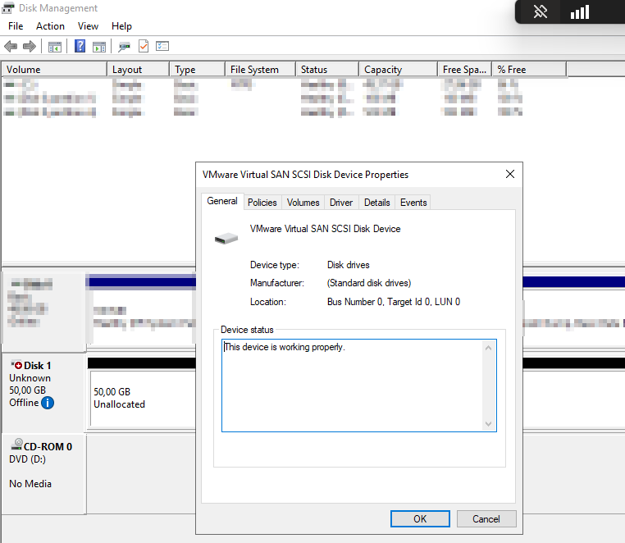Sort by the Volume column header
This screenshot has width=625, height=543.
tap(54, 70)
